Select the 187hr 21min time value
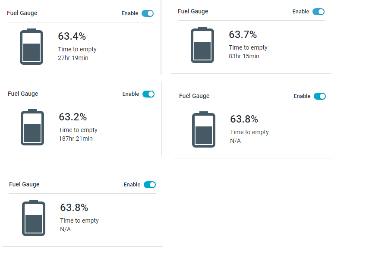388x274 pixels. [x=76, y=139]
